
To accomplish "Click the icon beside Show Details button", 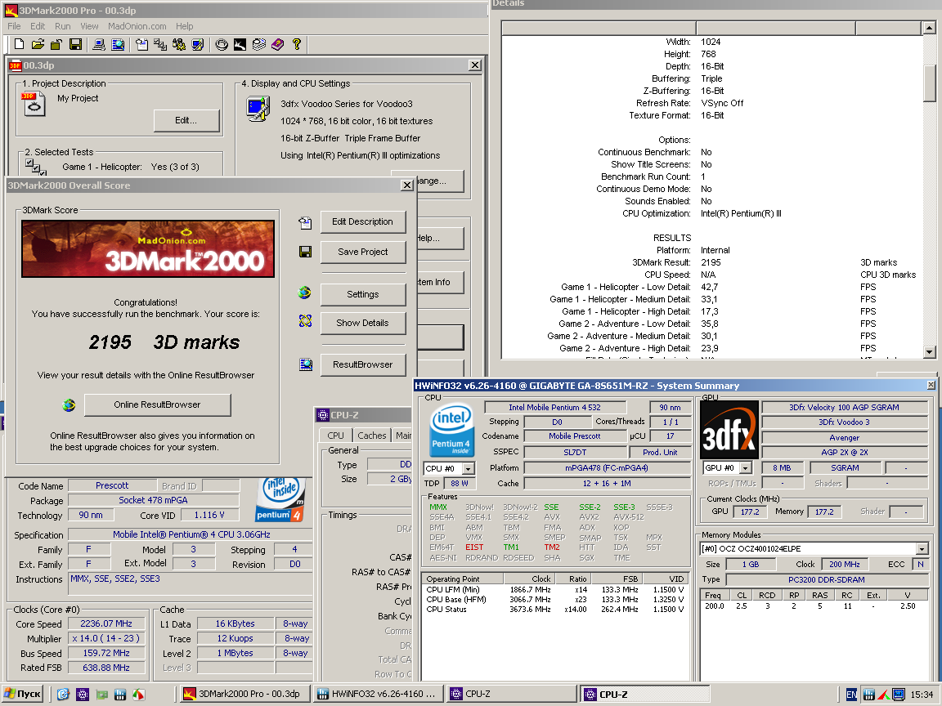I will 305,321.
